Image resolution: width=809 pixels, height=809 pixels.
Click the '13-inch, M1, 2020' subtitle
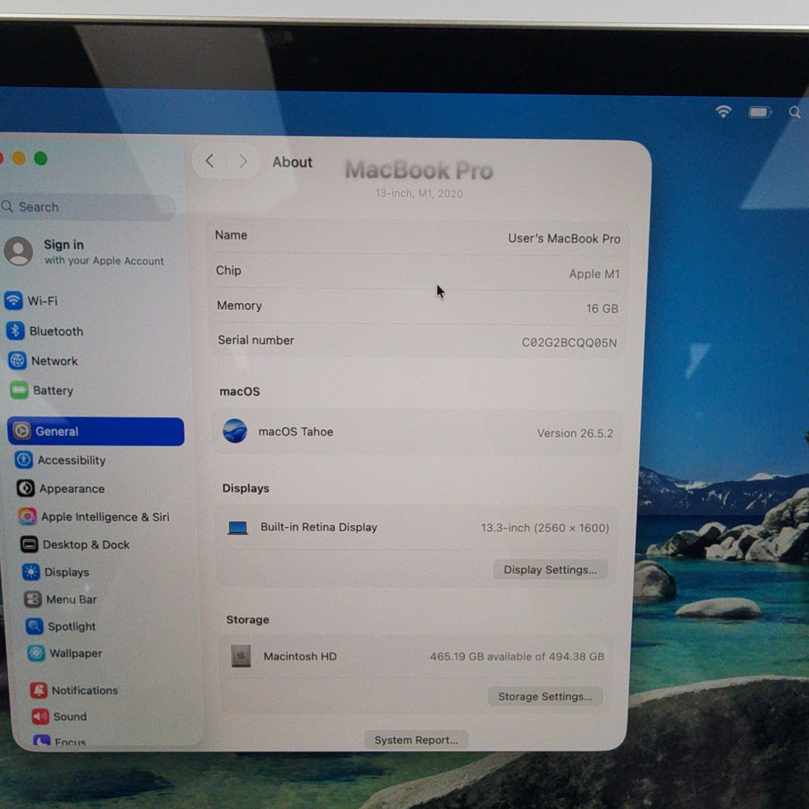(419, 193)
